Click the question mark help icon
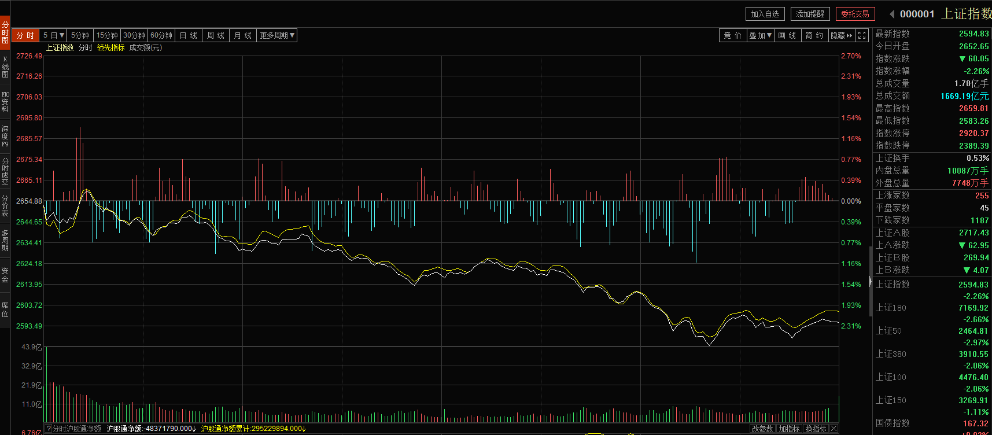 click(x=49, y=429)
